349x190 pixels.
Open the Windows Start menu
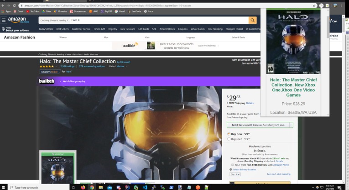pos(3,187)
